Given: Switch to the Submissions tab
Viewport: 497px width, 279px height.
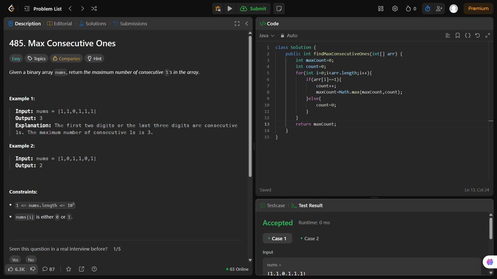Looking at the screenshot, I should (130, 24).
